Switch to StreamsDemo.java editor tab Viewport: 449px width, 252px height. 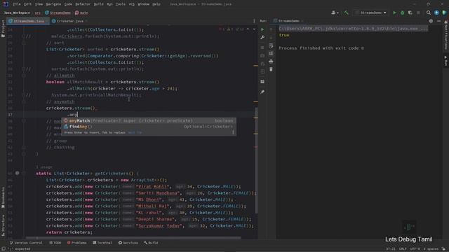[x=28, y=21]
